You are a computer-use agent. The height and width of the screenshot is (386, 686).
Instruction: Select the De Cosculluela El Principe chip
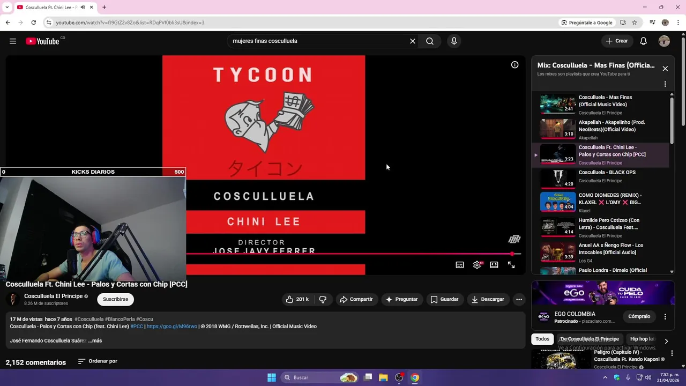(x=590, y=339)
